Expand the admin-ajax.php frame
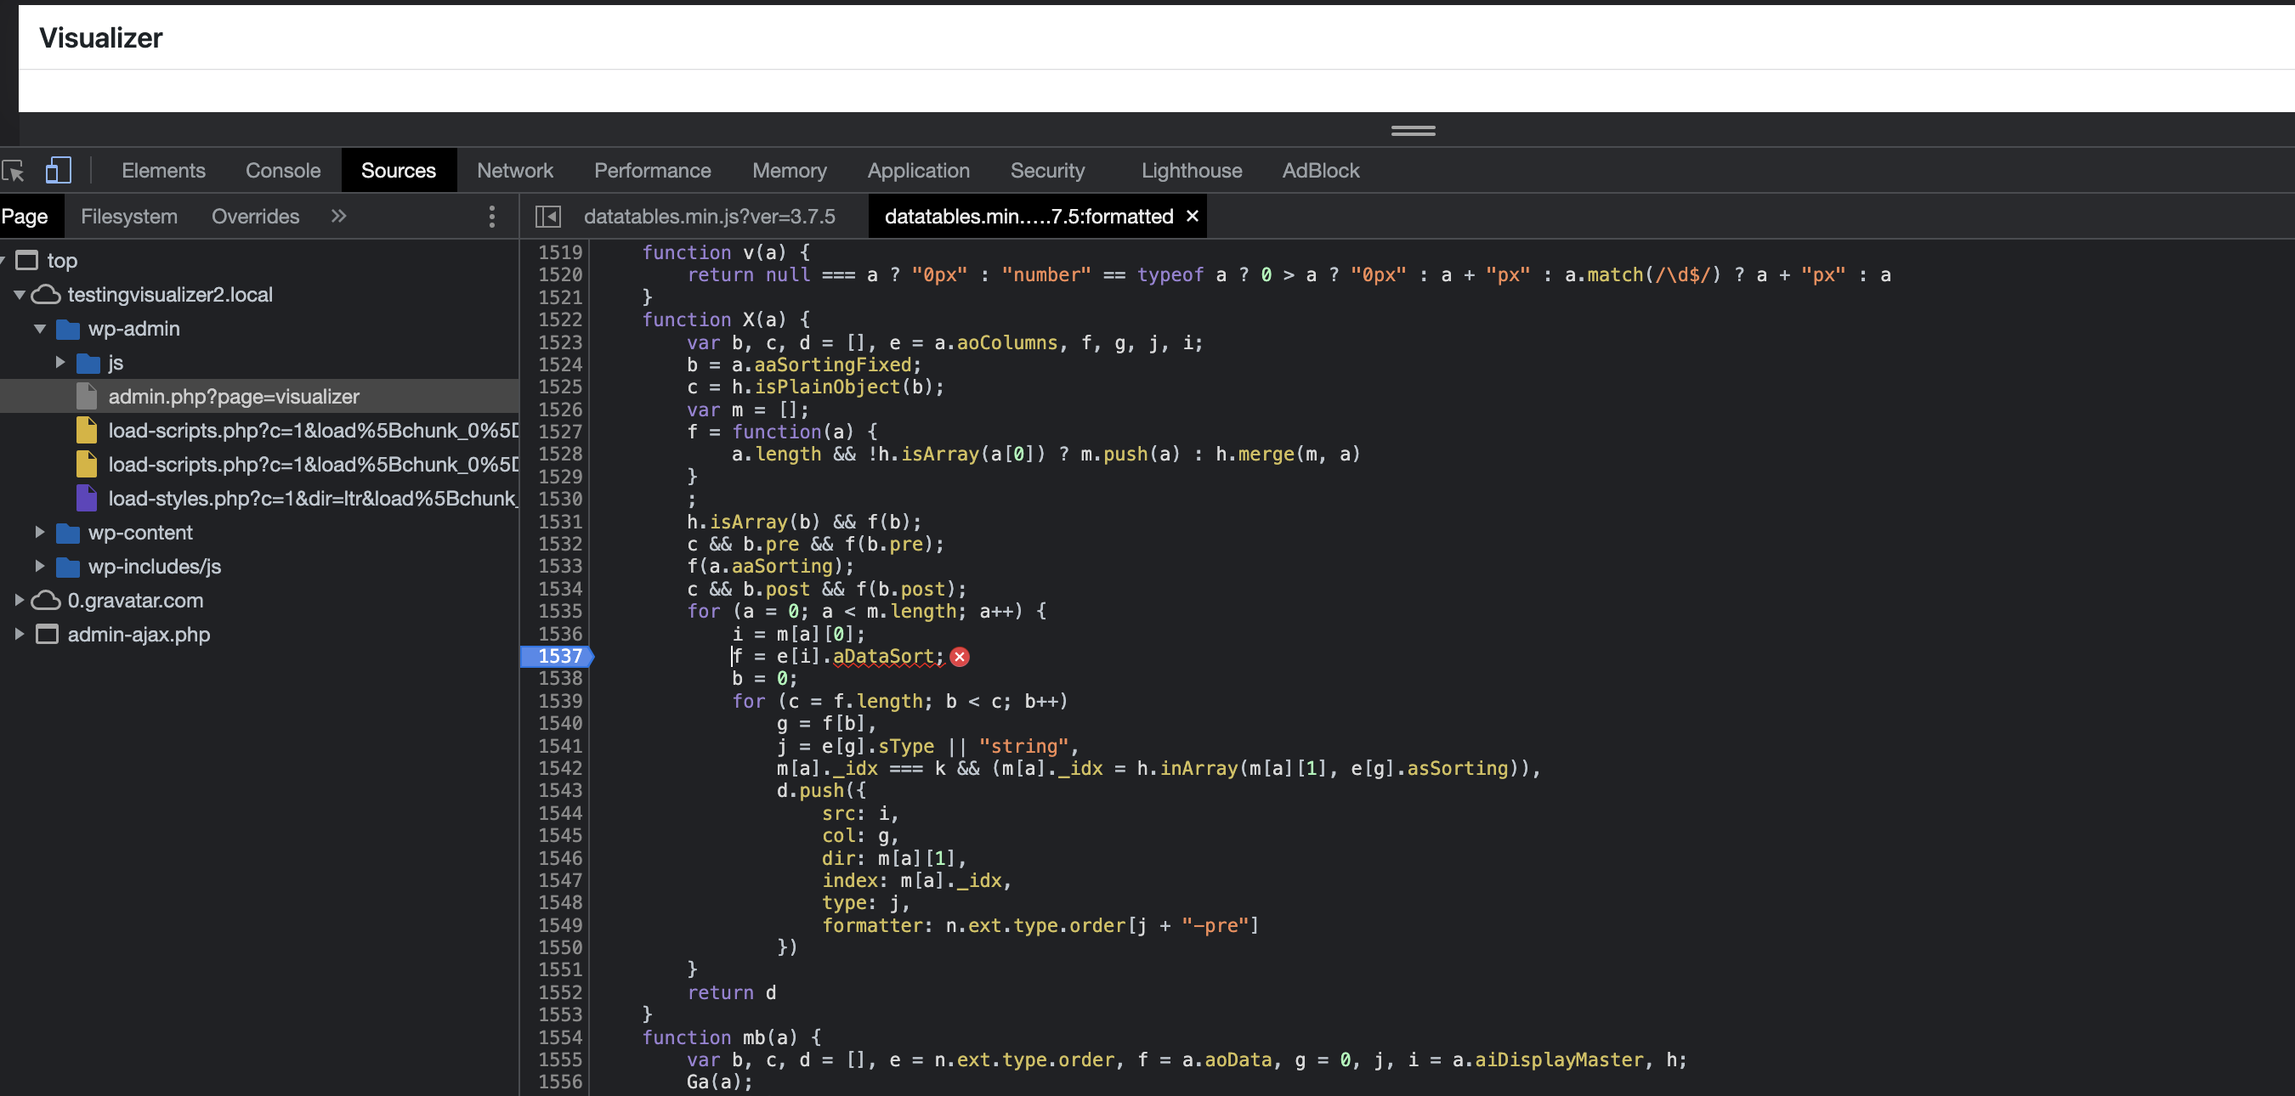Viewport: 2295px width, 1096px height. (x=20, y=634)
